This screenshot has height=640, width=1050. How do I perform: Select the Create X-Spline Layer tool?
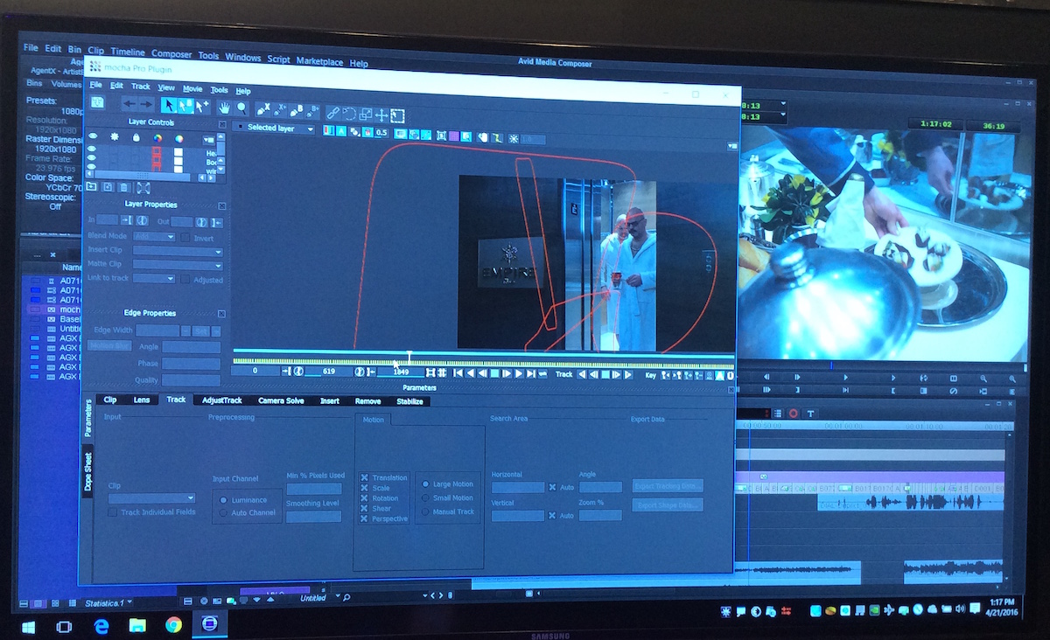pos(262,109)
